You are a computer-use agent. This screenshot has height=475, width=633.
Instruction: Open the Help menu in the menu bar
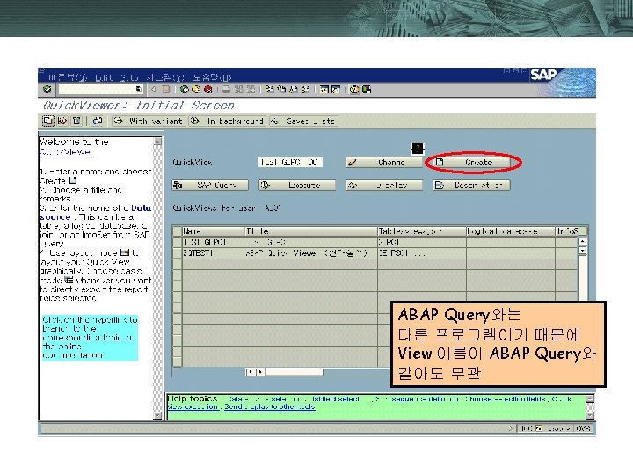pos(212,77)
